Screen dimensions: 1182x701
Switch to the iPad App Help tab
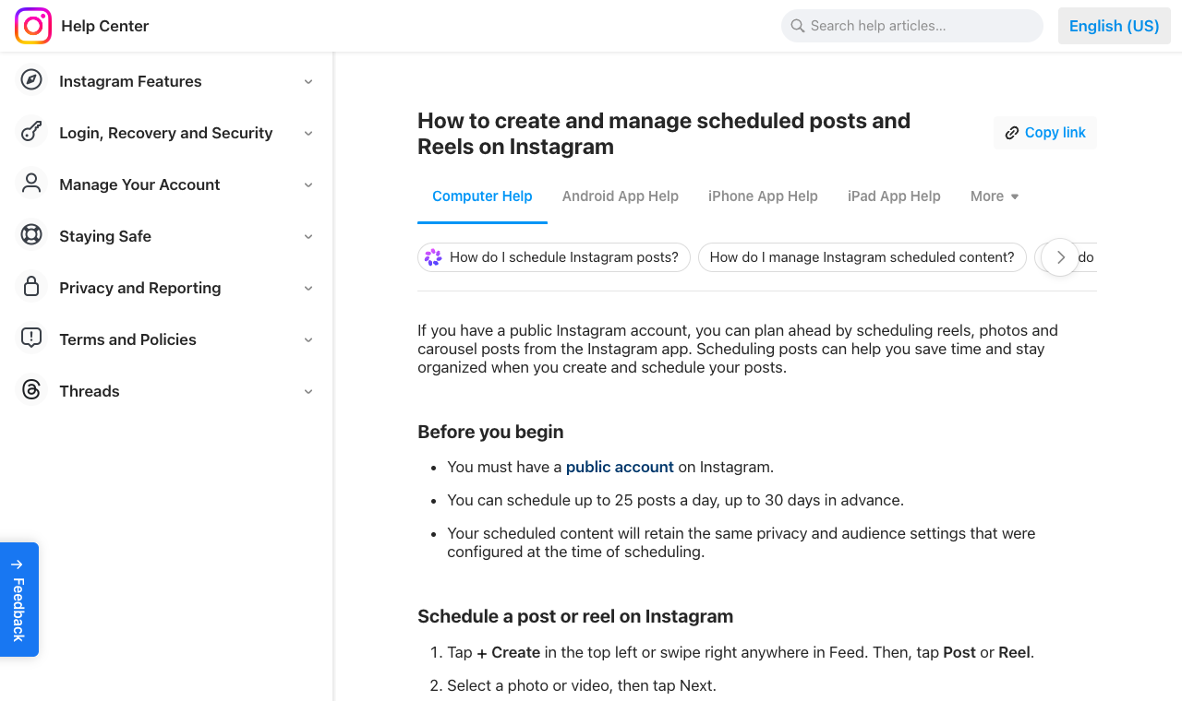pos(894,196)
